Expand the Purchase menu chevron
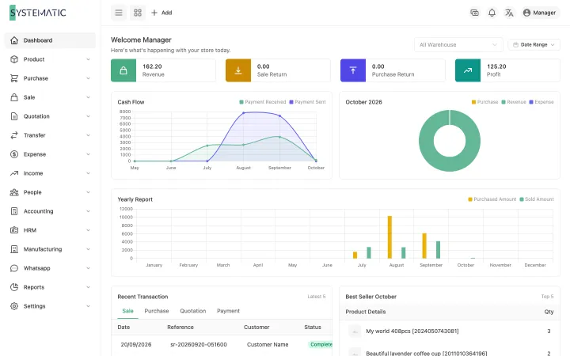Viewport: 570px width, 356px height. [88, 78]
